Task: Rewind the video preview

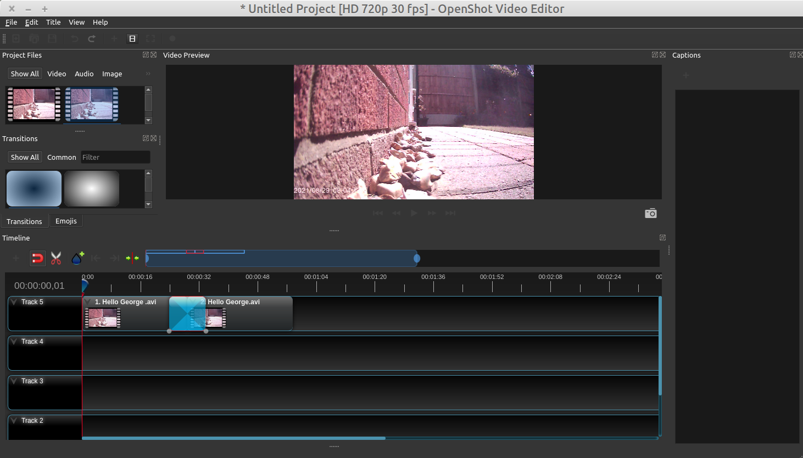Action: point(396,213)
